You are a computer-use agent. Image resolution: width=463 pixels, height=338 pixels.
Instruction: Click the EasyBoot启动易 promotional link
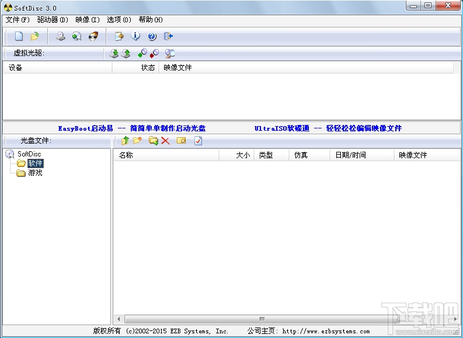point(132,128)
